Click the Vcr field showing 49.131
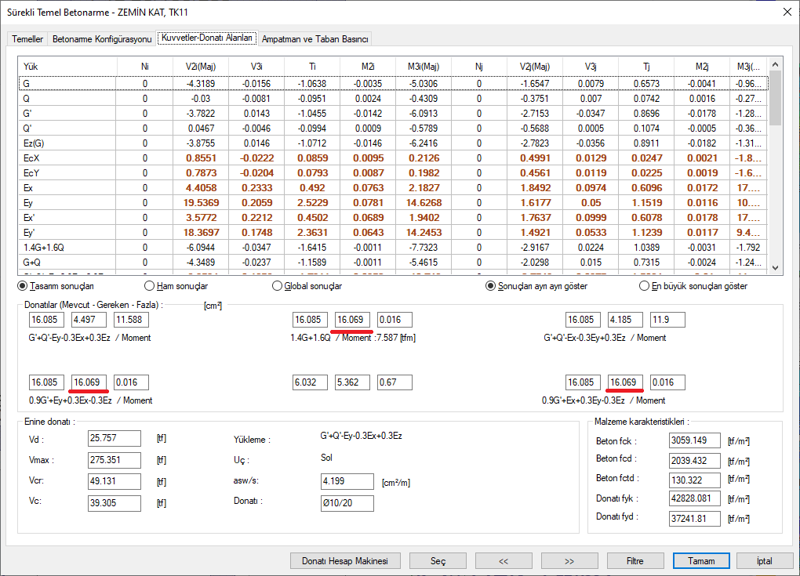 coord(115,481)
